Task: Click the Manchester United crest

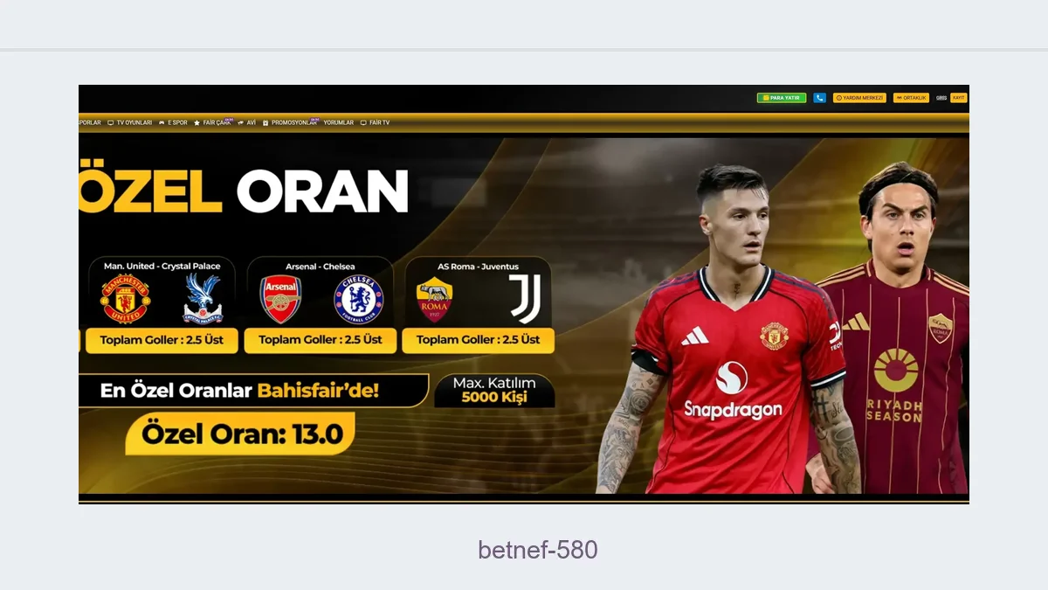Action: click(x=125, y=299)
